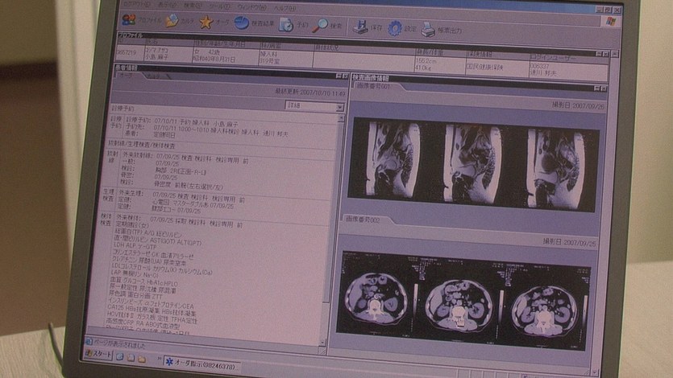Image resolution: width=673 pixels, height=378 pixels.
Task: Click the Profile (プロファイル) toolbar icon
Action: tap(129, 20)
